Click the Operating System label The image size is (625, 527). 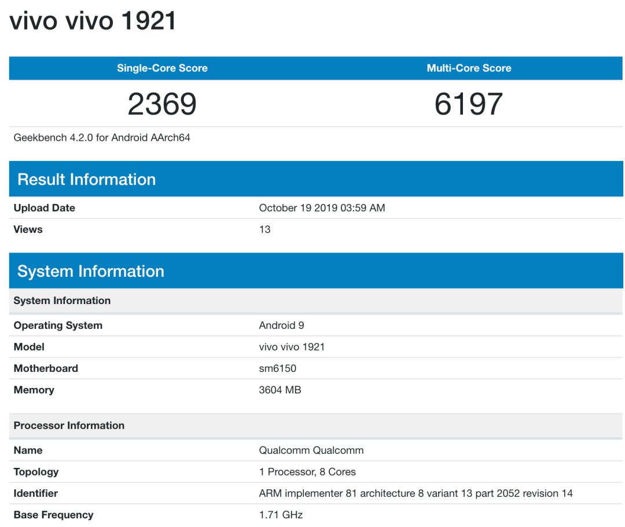pos(58,325)
